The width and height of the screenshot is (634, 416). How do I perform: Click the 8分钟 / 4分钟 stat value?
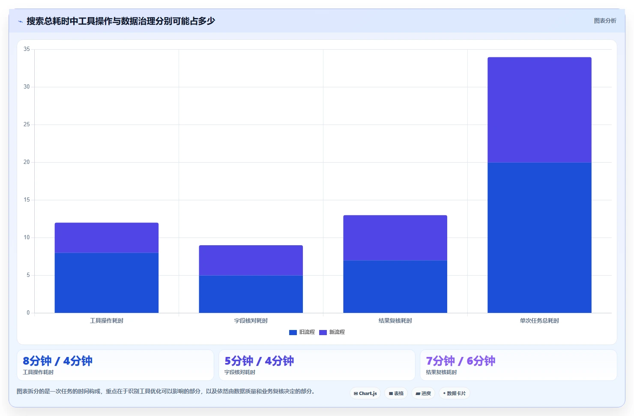(x=57, y=361)
